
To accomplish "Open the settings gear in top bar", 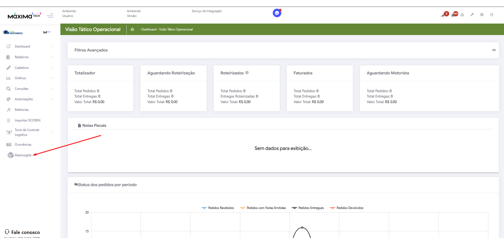I will pyautogui.click(x=482, y=15).
